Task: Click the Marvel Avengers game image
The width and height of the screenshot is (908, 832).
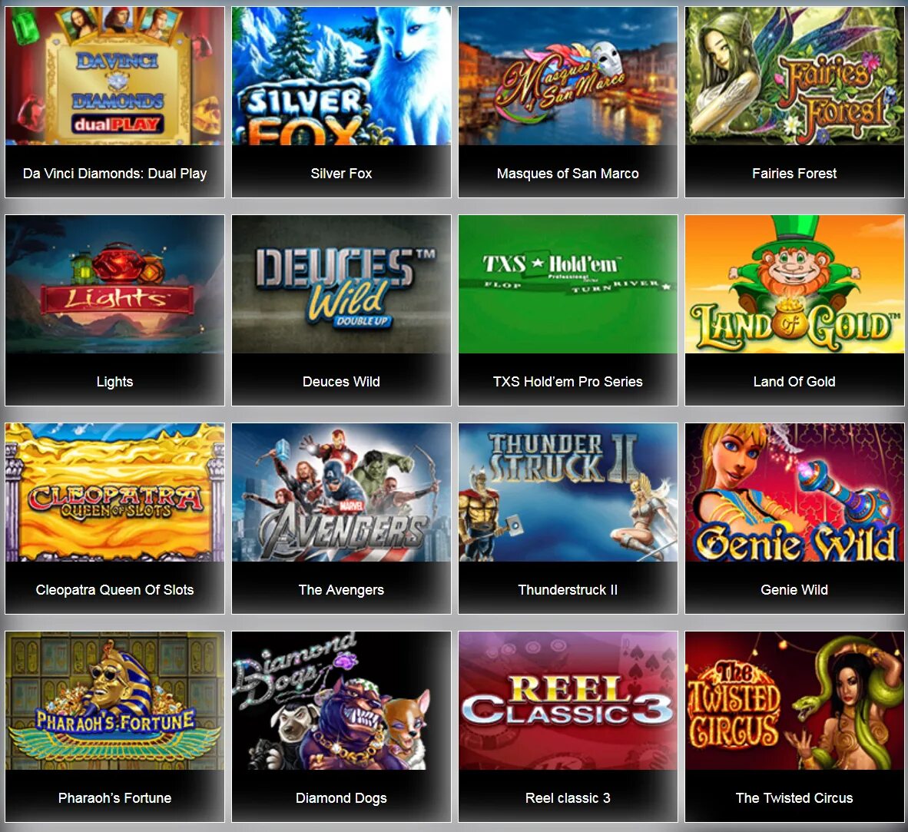Action: pyautogui.click(x=341, y=492)
